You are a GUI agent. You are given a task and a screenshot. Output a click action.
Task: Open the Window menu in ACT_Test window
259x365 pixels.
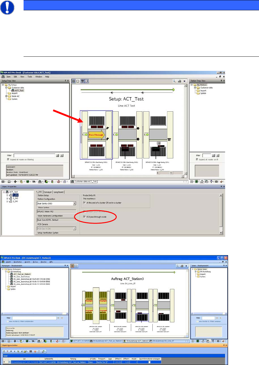pos(39,76)
